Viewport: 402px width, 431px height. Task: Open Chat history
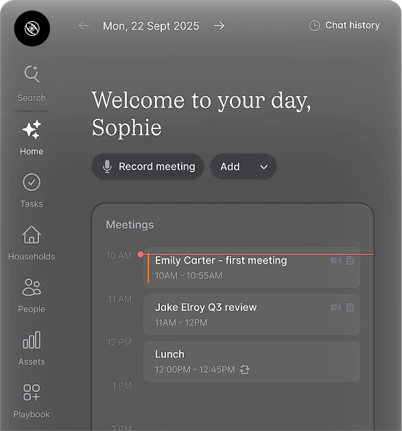[344, 25]
